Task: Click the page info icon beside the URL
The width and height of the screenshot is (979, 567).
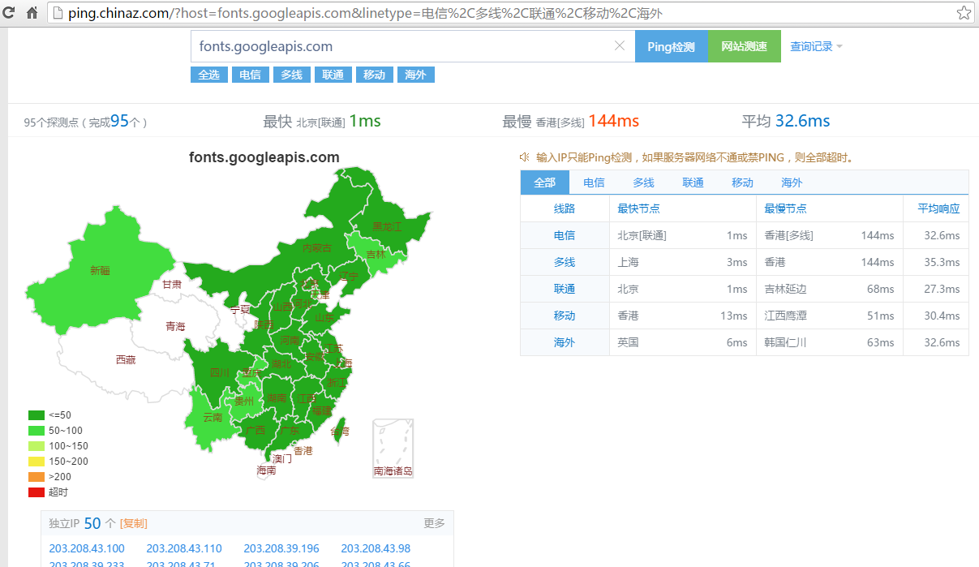Action: (57, 13)
